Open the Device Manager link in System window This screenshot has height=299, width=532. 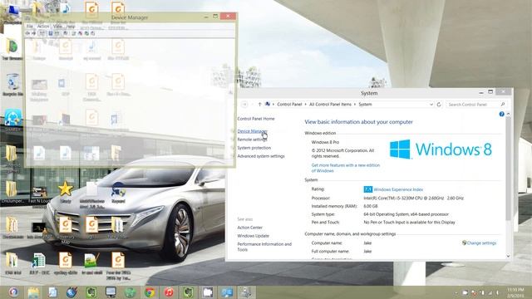(252, 131)
